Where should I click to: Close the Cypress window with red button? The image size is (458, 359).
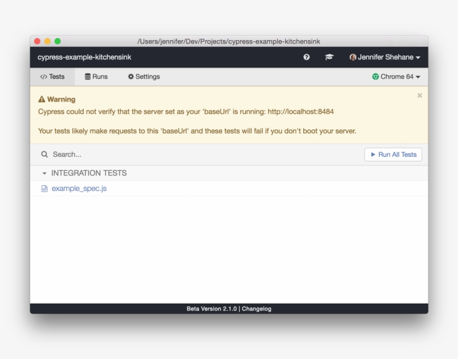pyautogui.click(x=37, y=41)
